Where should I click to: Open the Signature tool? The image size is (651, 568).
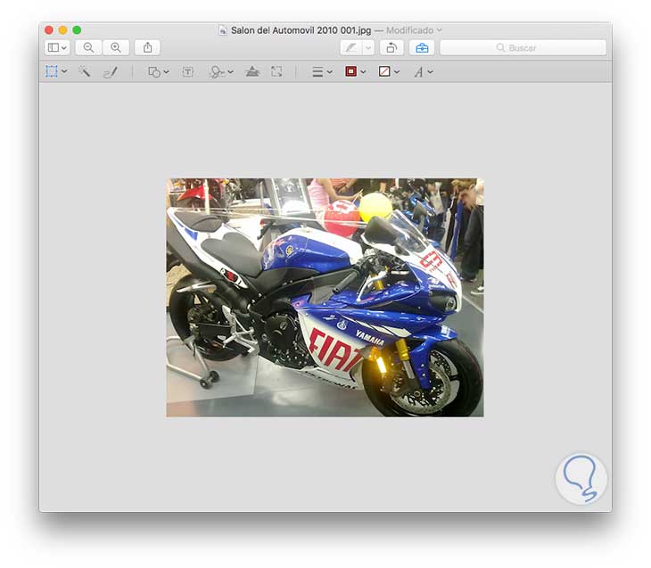217,72
